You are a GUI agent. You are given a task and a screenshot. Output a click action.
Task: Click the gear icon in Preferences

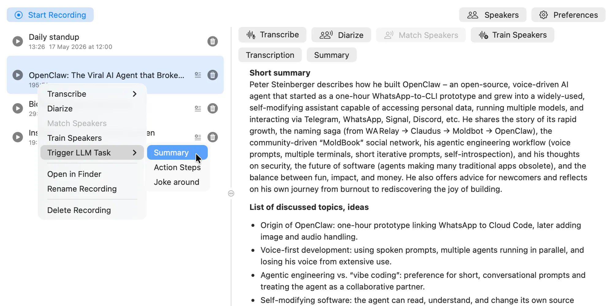[x=543, y=15]
